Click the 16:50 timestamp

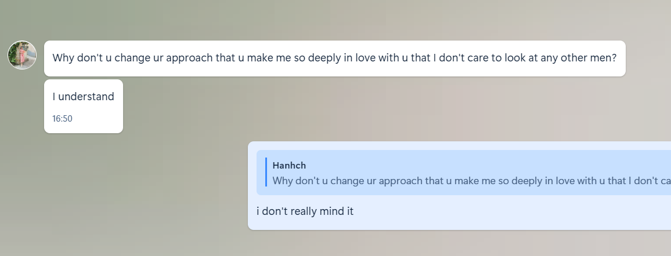tap(63, 119)
